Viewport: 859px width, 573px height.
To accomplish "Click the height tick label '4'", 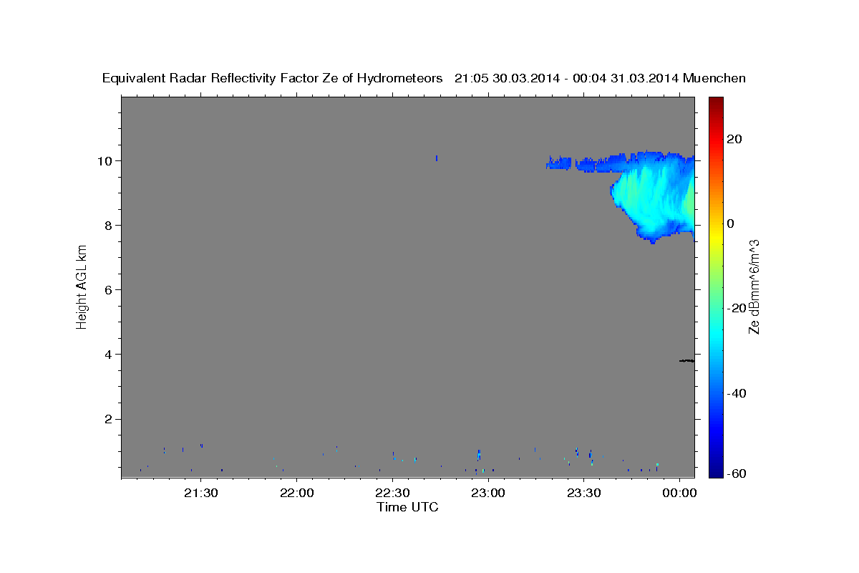I will tap(109, 355).
